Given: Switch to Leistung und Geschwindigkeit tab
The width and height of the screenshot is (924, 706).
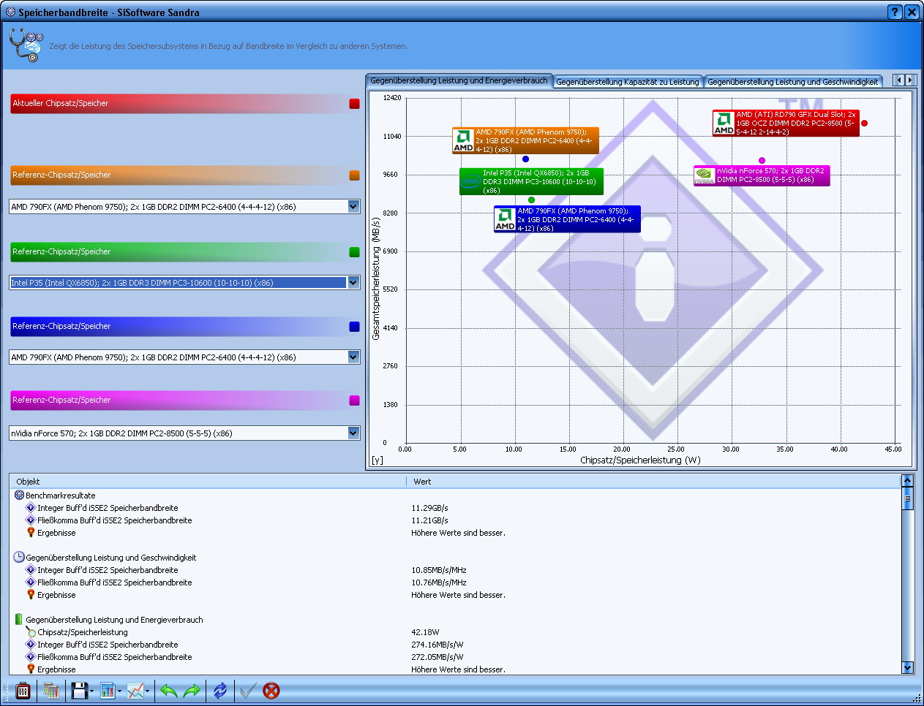Looking at the screenshot, I should point(792,82).
